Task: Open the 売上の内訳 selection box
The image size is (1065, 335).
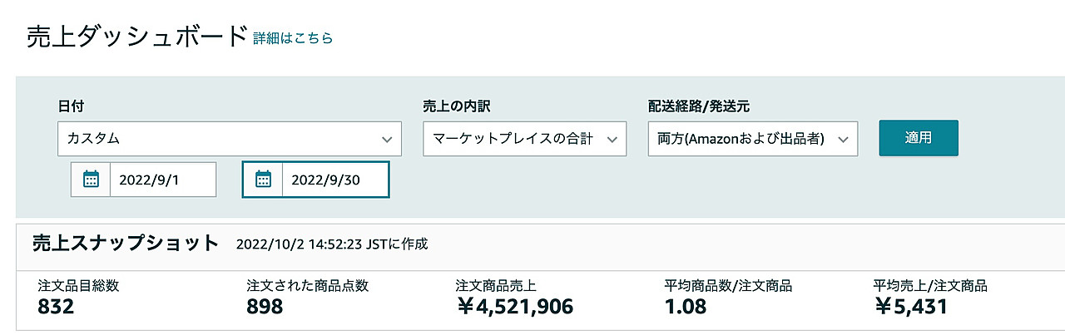Action: [524, 139]
